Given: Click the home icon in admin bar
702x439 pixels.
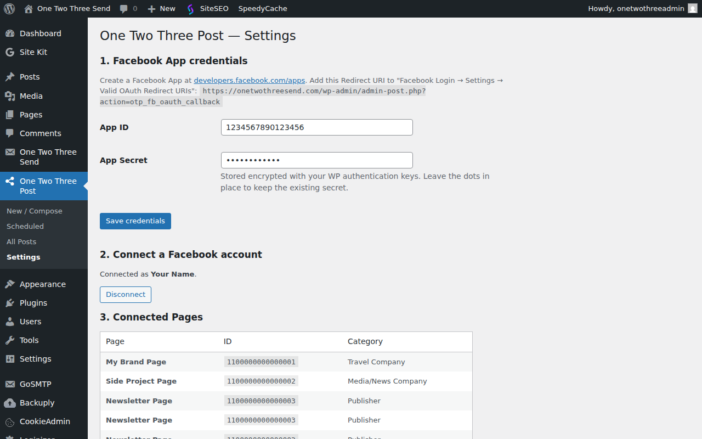Looking at the screenshot, I should click(29, 9).
